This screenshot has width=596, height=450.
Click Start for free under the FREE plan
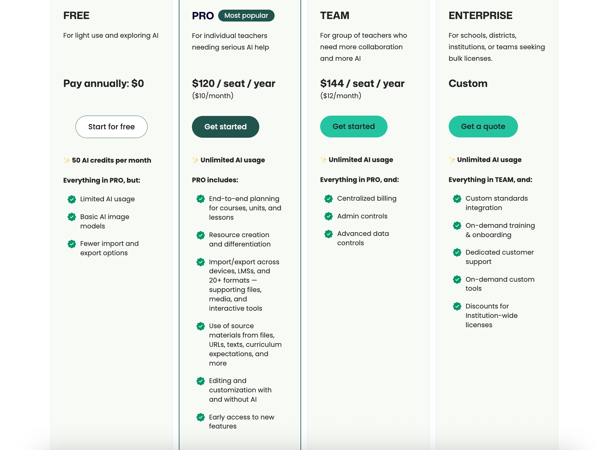pos(111,127)
